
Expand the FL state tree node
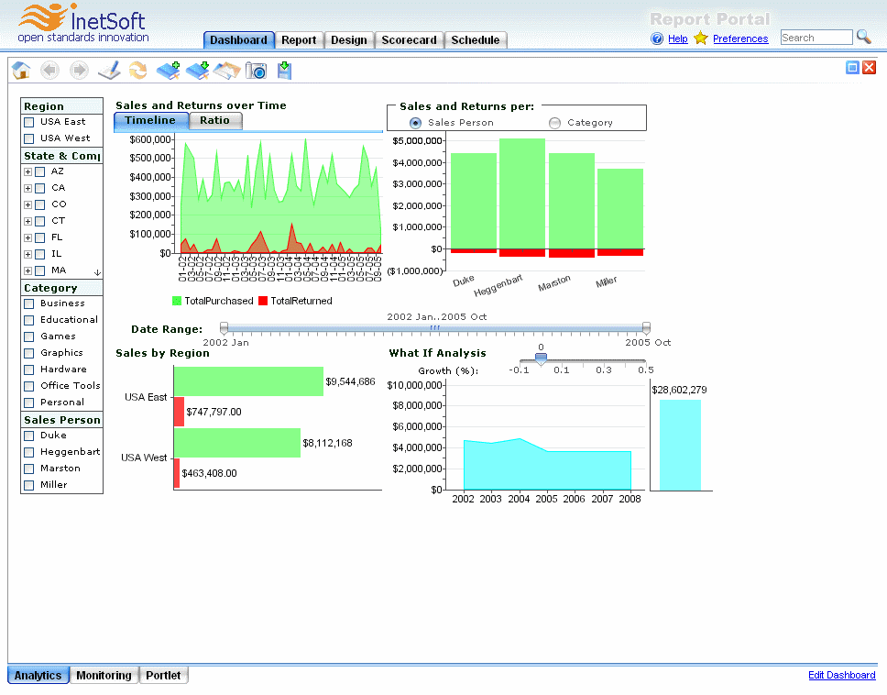[27, 237]
